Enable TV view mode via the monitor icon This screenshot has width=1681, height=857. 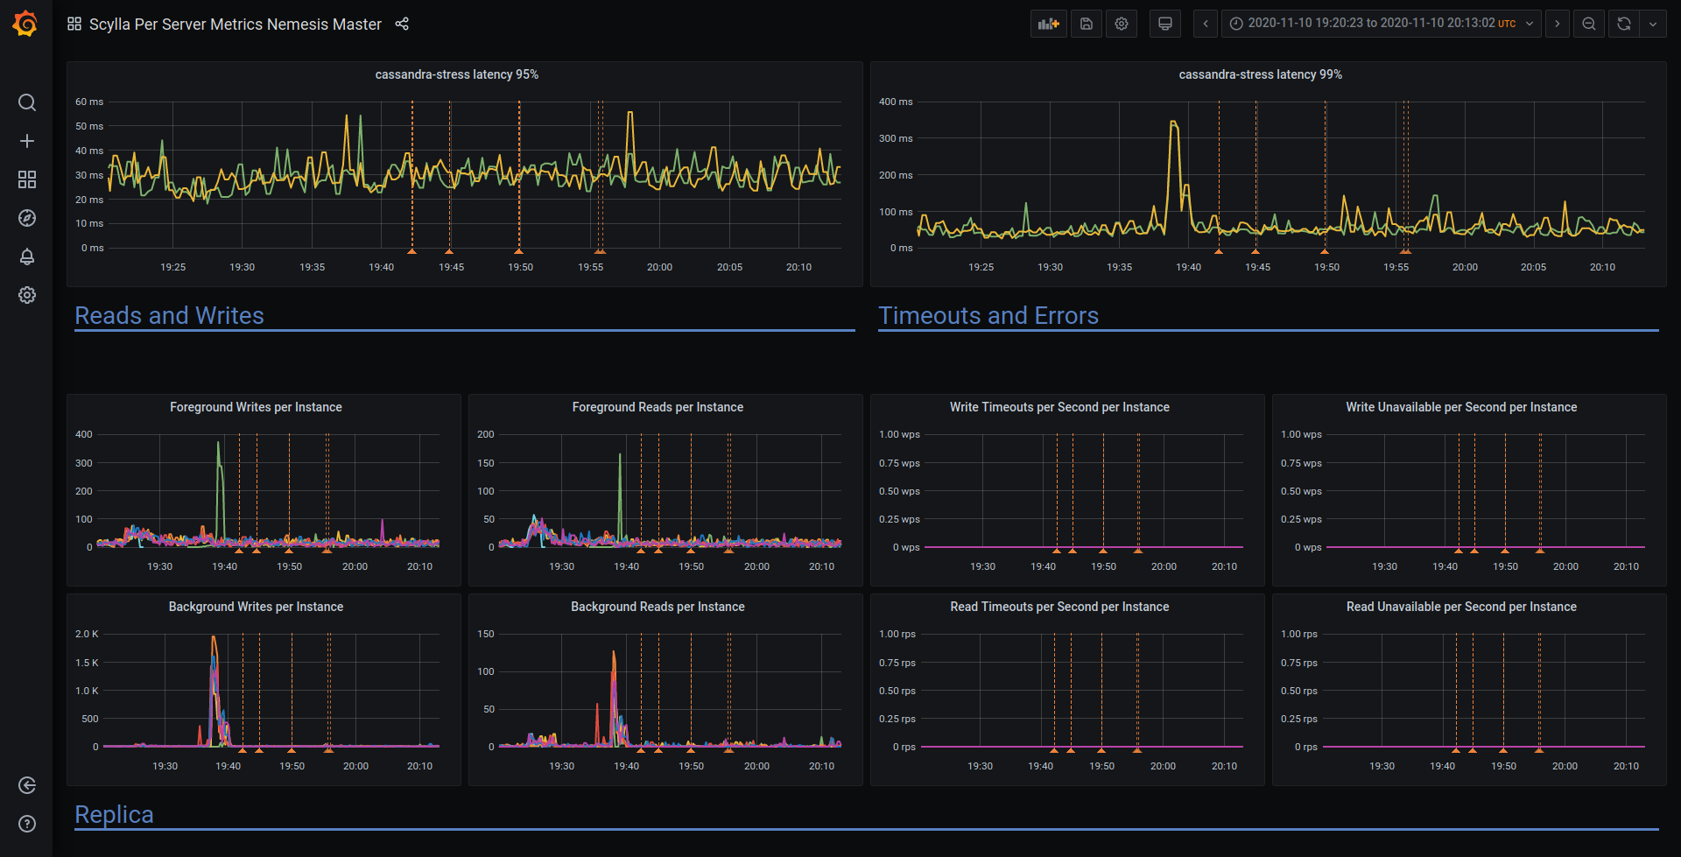[x=1164, y=24]
